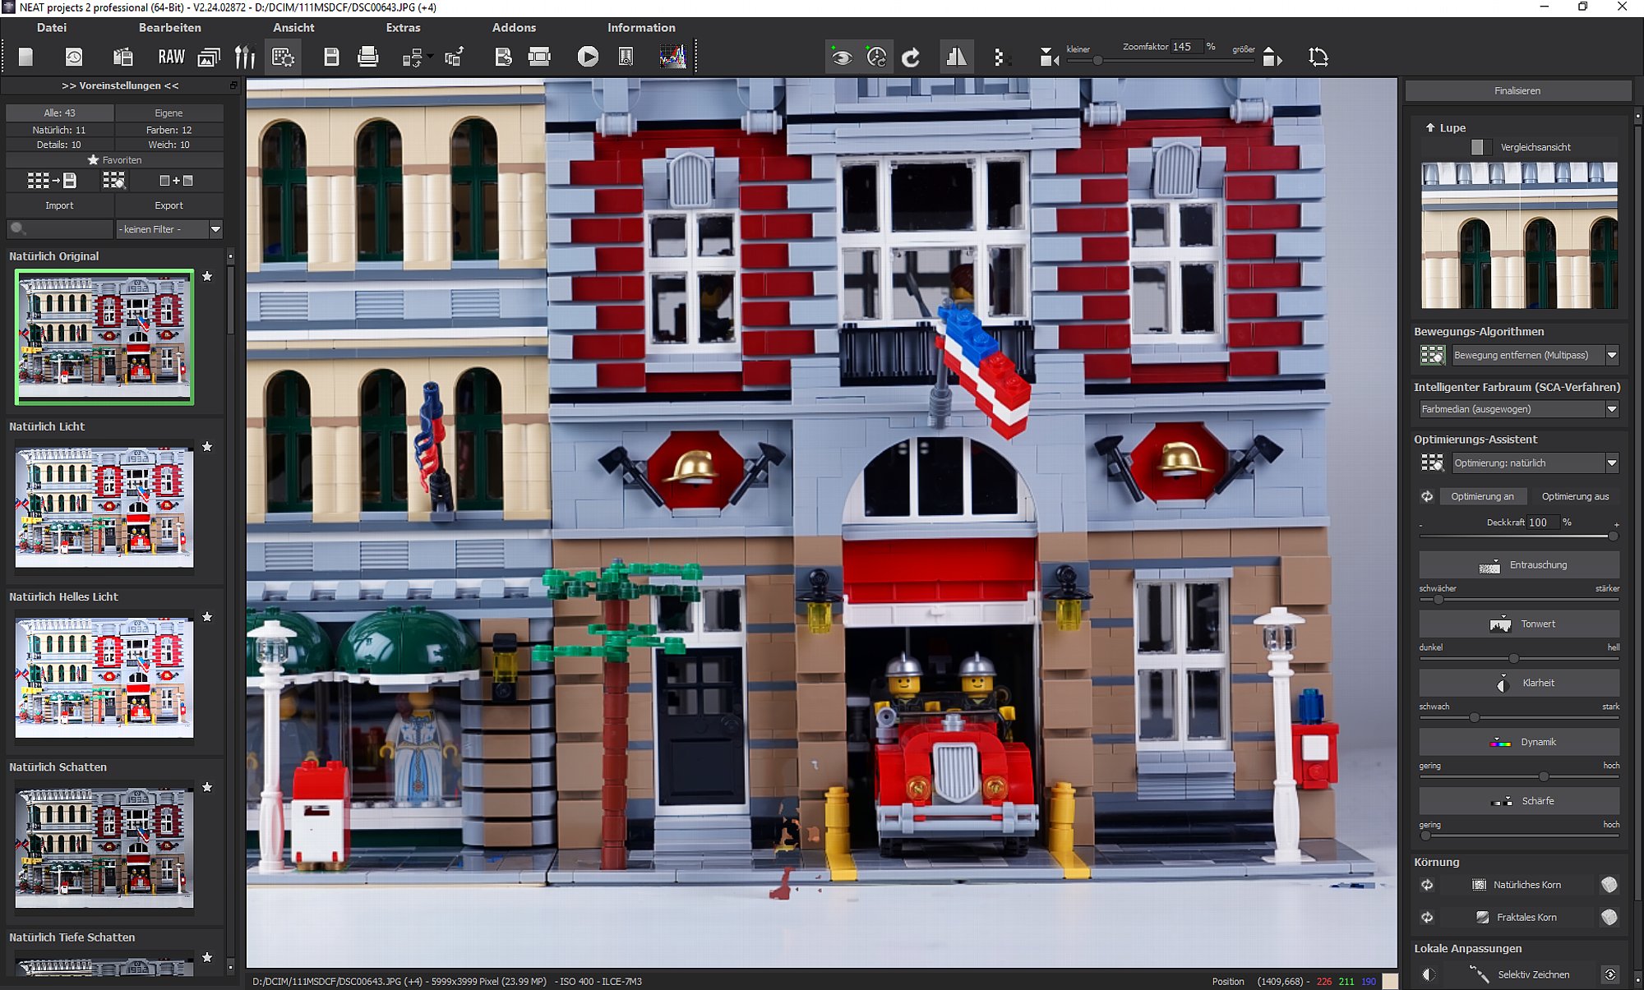Expand the Bewegung entfernen (Multipass) dropdown
Image resolution: width=1644 pixels, height=990 pixels.
click(x=1611, y=356)
